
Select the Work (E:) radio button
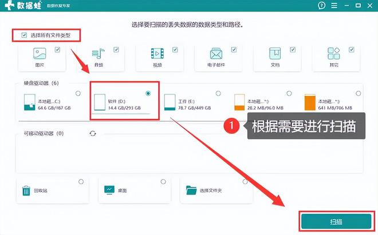tap(218, 93)
